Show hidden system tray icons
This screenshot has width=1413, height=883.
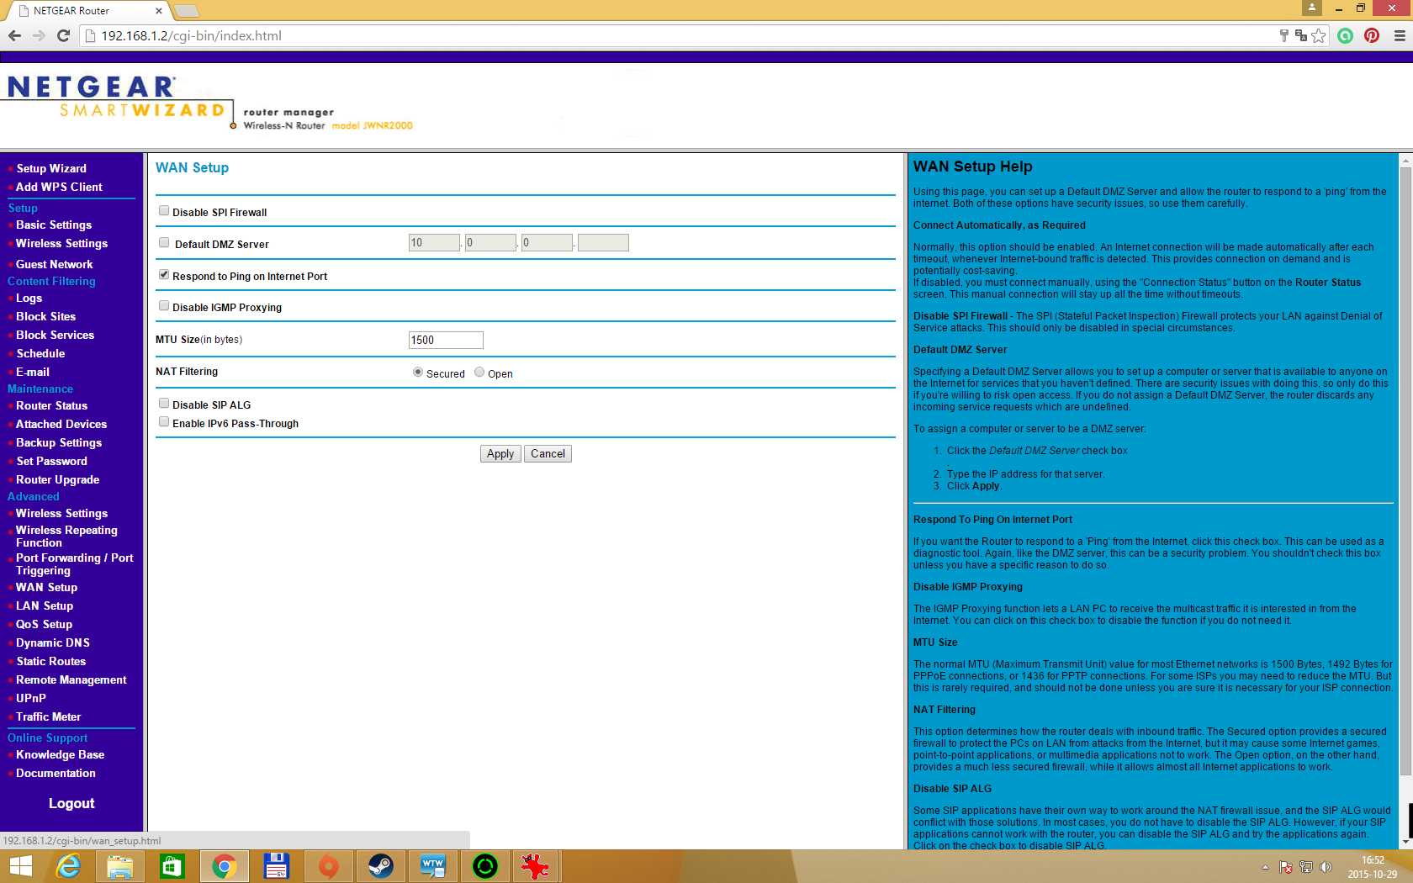(1265, 867)
